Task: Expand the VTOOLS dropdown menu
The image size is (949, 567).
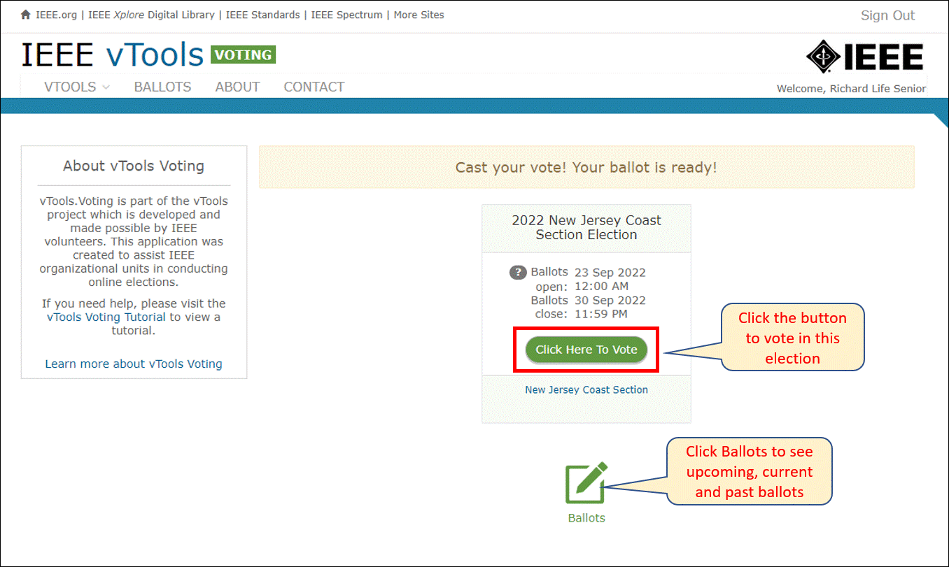Action: coord(77,87)
